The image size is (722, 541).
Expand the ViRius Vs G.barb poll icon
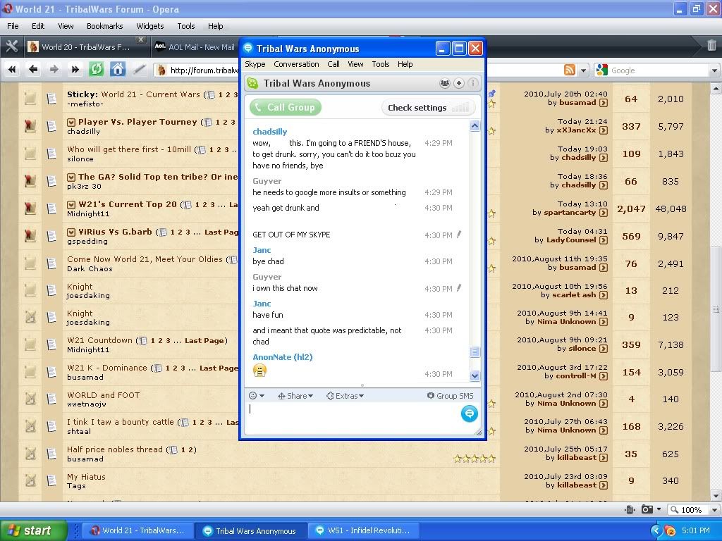pos(71,232)
